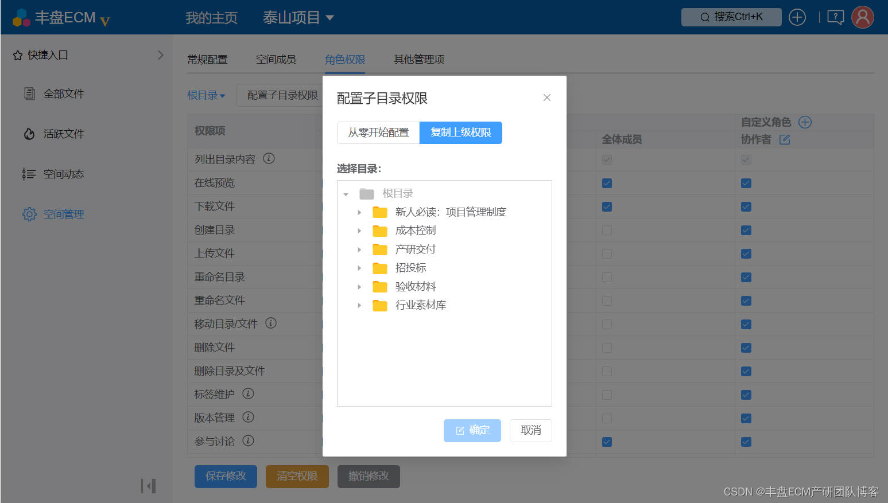Close the 配置子目录权限 dialog
The height and width of the screenshot is (503, 888).
(x=547, y=98)
